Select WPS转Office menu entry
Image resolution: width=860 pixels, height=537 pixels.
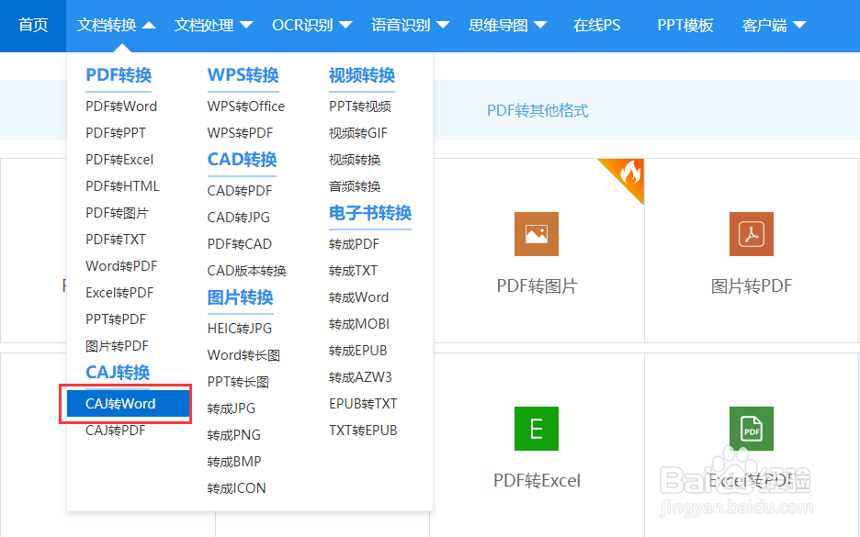pos(245,106)
